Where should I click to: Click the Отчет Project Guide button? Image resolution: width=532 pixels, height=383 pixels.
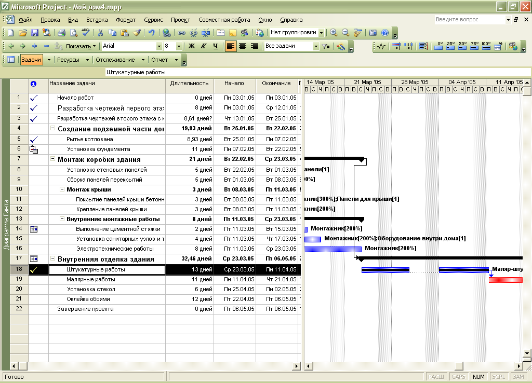160,60
